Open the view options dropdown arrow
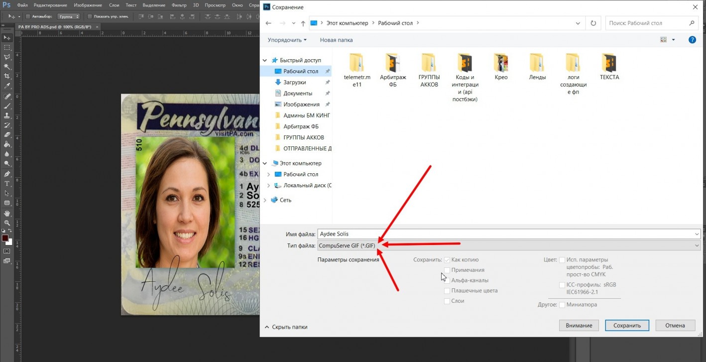706x362 pixels. pyautogui.click(x=674, y=40)
